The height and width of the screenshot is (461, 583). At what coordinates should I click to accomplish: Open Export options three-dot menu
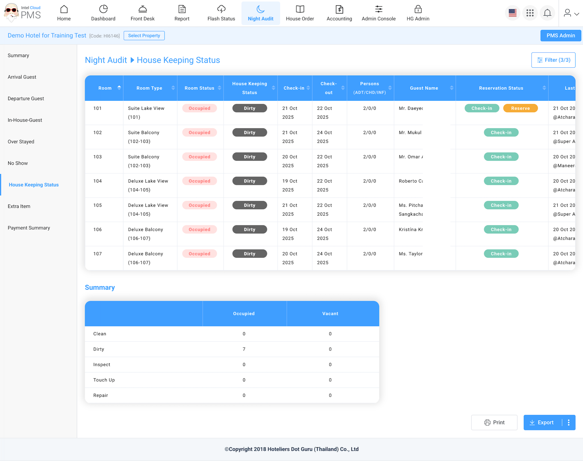pos(569,422)
